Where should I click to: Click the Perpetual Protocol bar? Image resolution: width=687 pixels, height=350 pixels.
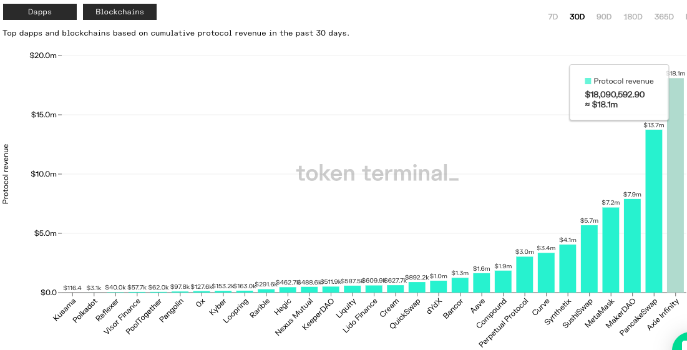pos(524,275)
